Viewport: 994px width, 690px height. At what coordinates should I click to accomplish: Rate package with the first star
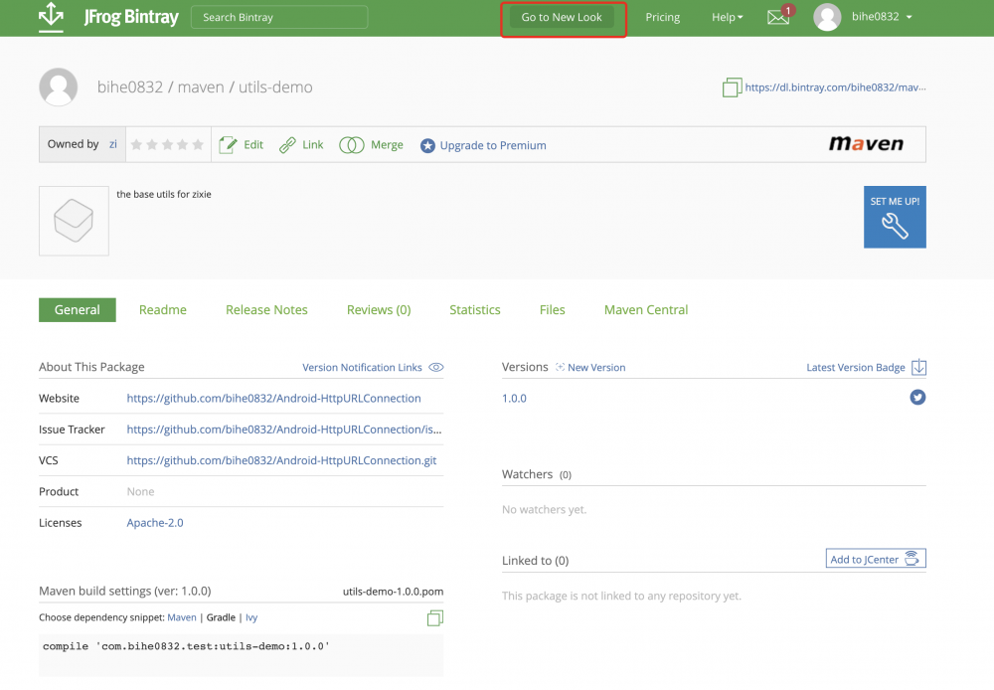pyautogui.click(x=136, y=144)
